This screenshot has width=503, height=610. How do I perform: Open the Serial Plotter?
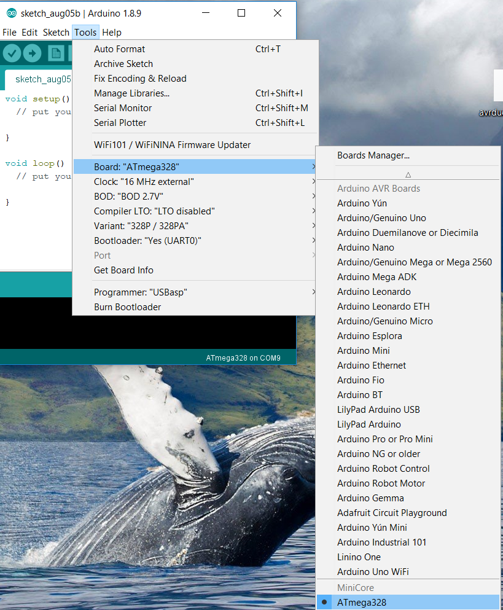tap(194, 123)
